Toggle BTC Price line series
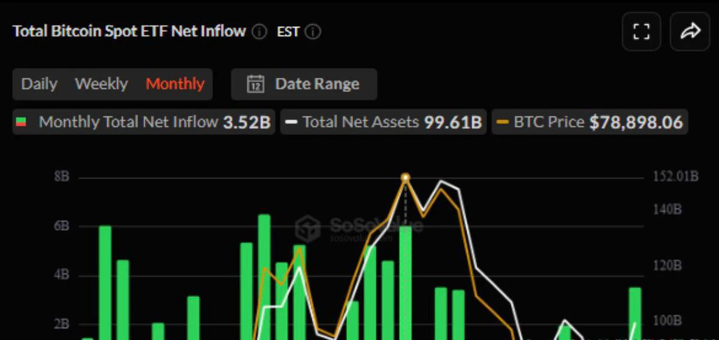719x340 pixels. click(x=590, y=122)
